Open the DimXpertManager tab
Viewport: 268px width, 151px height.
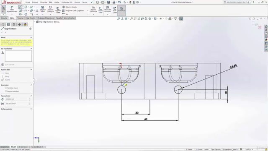20,24
